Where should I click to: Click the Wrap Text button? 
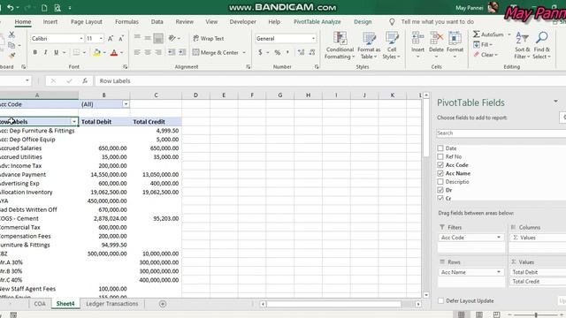pyautogui.click(x=209, y=38)
